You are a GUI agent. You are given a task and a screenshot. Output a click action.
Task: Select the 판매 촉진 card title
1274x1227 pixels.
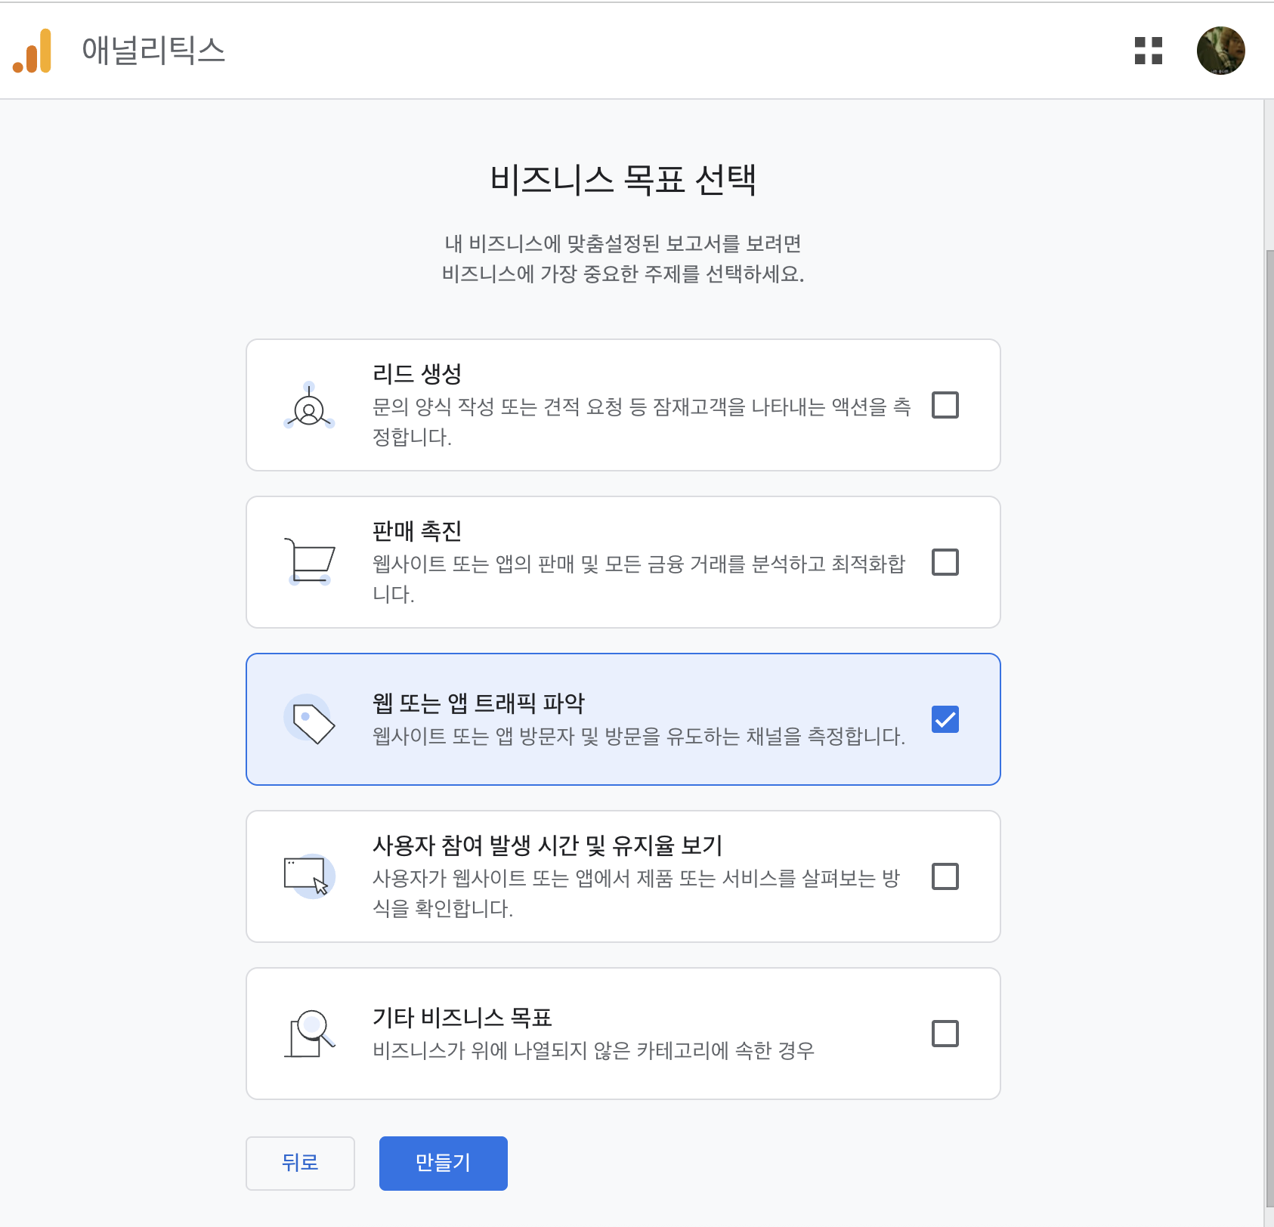click(417, 531)
